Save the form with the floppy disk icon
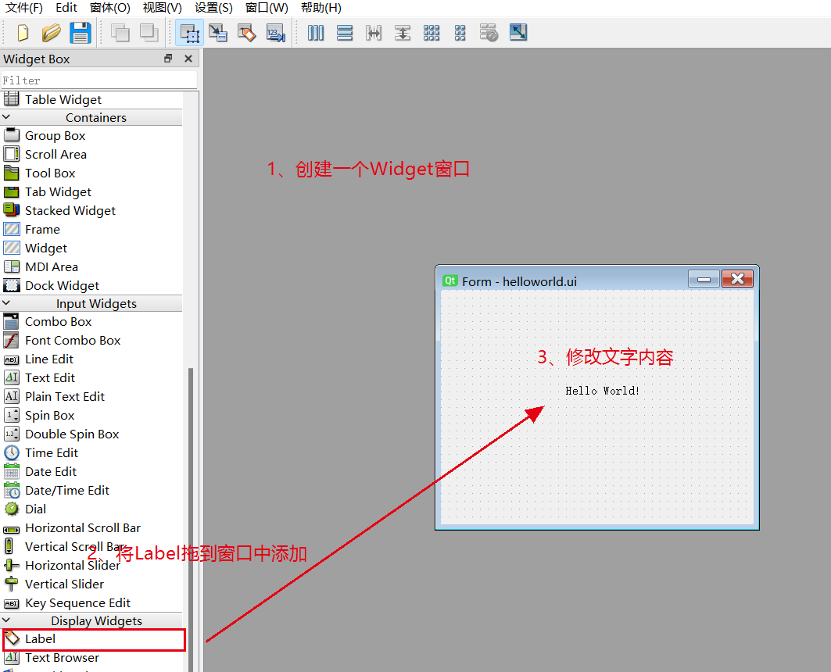 click(x=81, y=33)
